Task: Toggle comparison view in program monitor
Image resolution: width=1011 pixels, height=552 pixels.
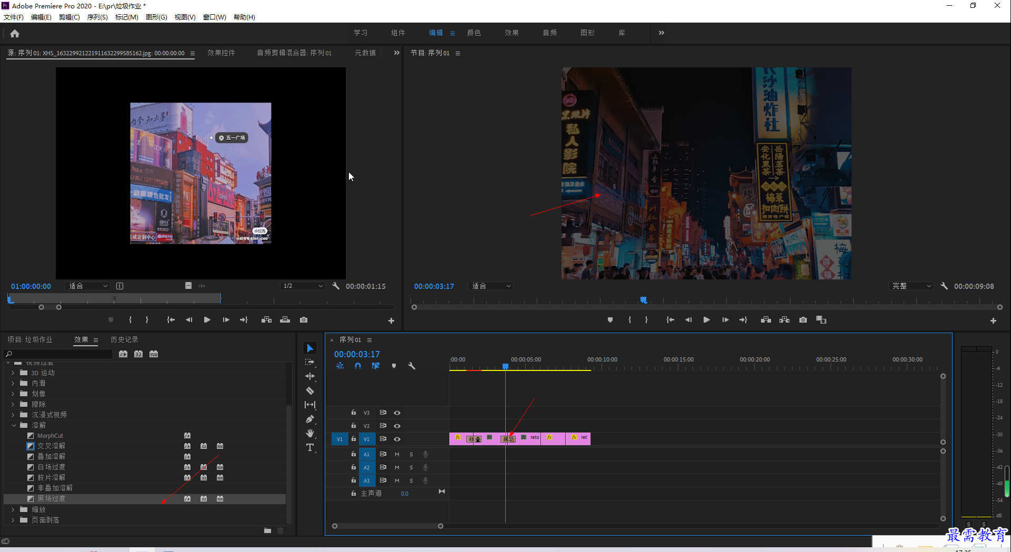Action: point(821,320)
